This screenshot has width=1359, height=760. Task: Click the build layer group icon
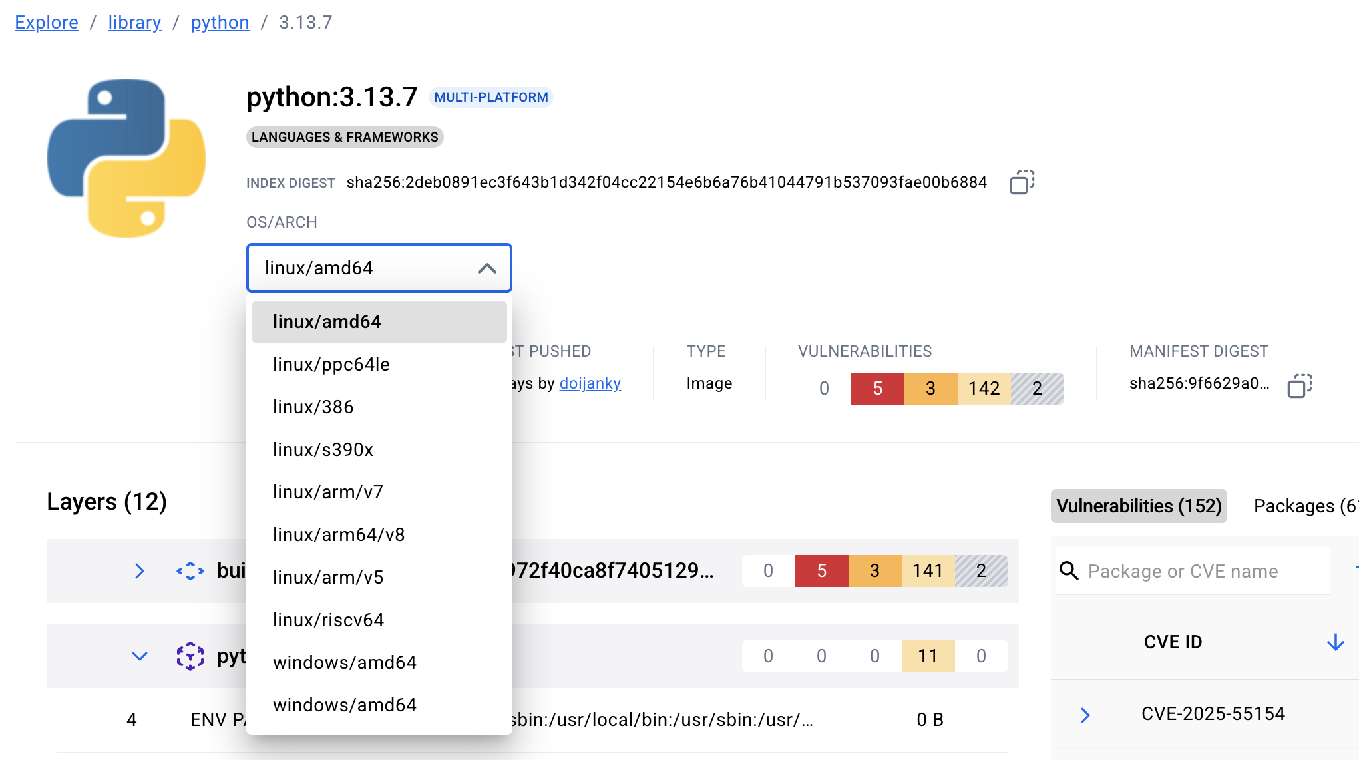click(x=190, y=571)
